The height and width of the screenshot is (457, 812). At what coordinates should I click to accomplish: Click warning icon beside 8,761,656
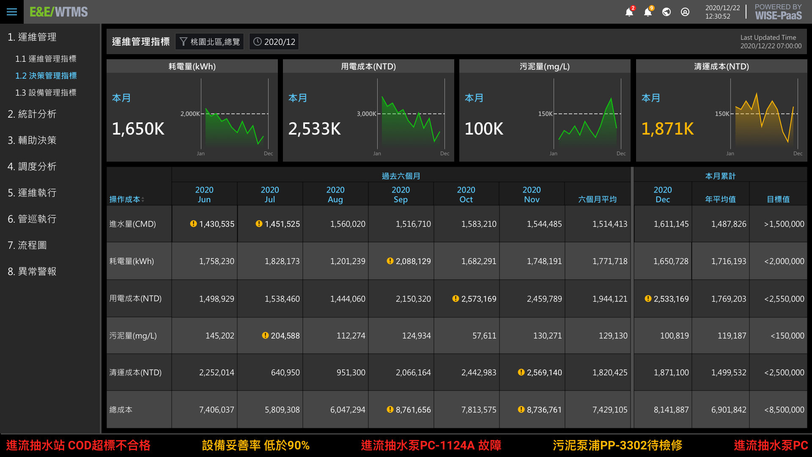pyautogui.click(x=390, y=409)
